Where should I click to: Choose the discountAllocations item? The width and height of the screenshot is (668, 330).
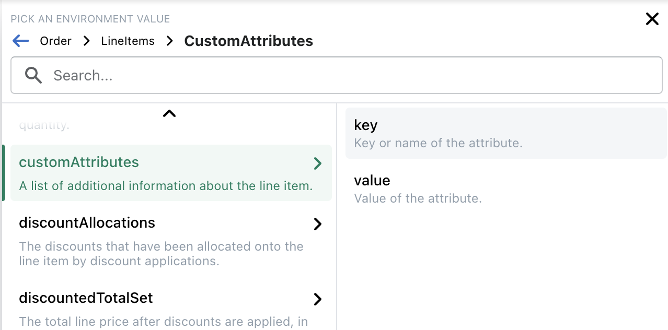87,223
